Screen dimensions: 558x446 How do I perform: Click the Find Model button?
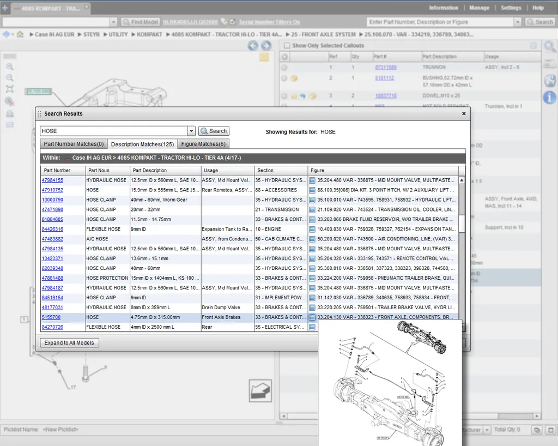[141, 22]
